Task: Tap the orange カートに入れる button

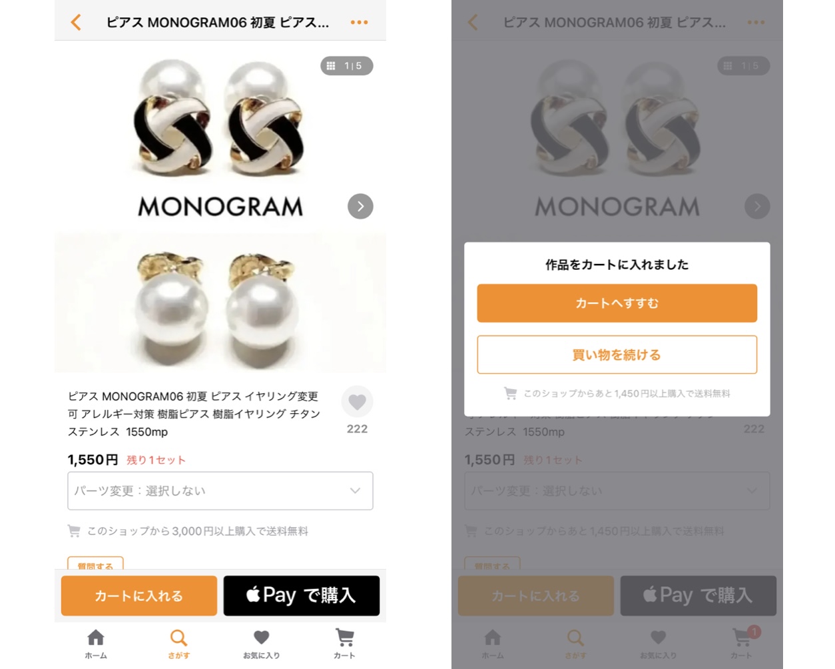Action: [139, 595]
